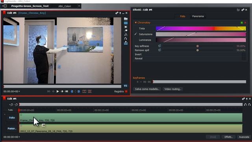252x142 pixels.
Task: Pin the Edit #4 viewer panel
Action: (120, 13)
